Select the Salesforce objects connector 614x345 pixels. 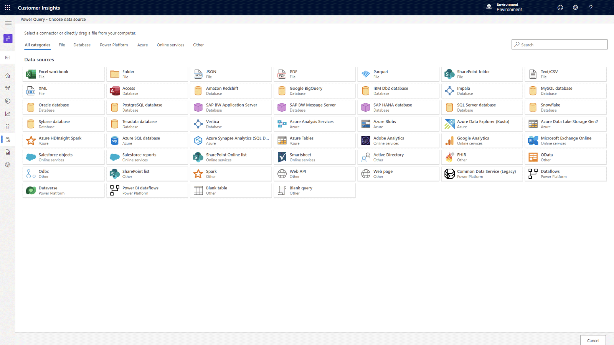click(63, 157)
